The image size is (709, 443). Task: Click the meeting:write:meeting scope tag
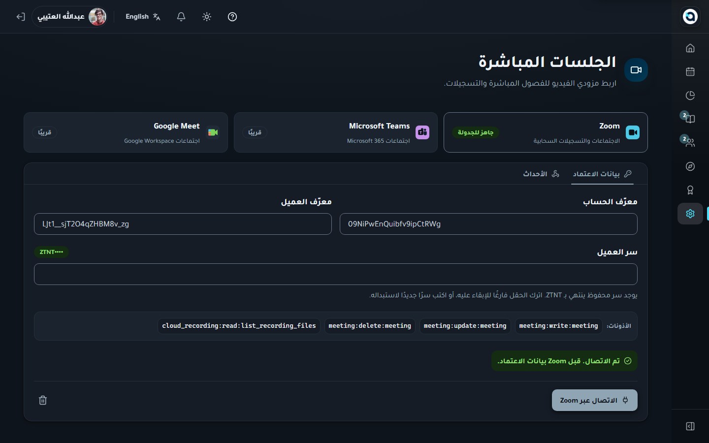[x=558, y=326]
